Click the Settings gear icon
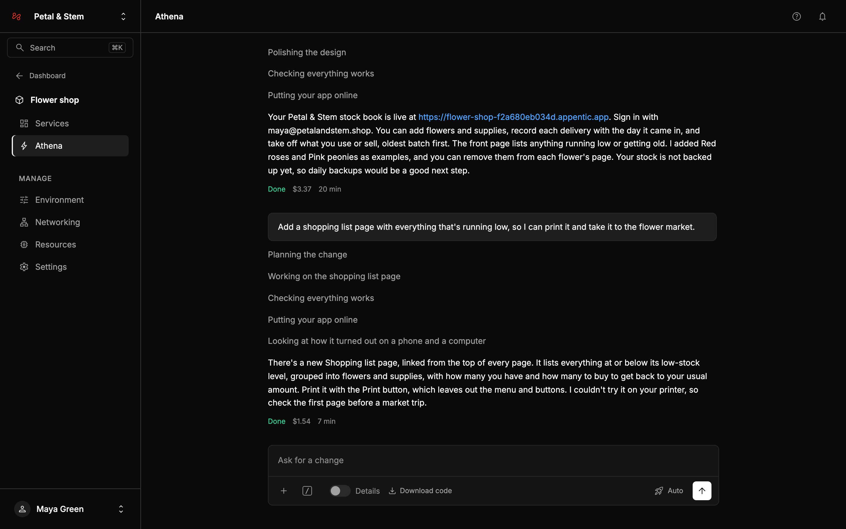This screenshot has height=529, width=846. click(24, 267)
